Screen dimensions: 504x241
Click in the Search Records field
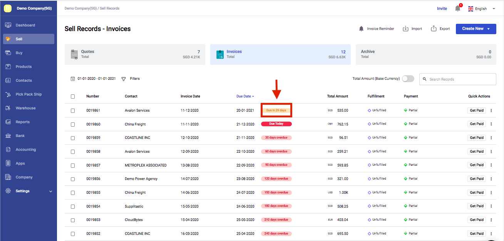coord(458,79)
